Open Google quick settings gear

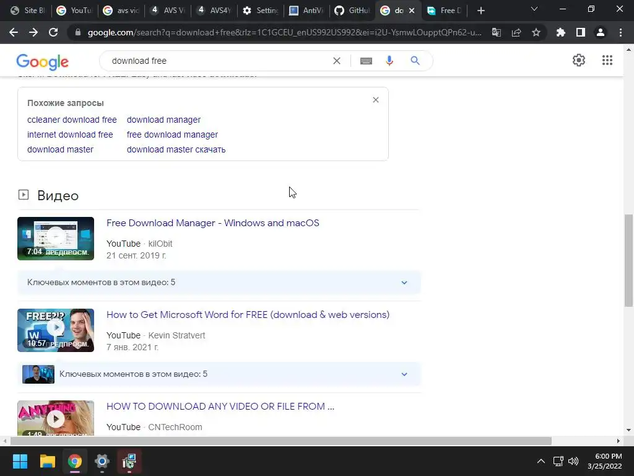[579, 60]
